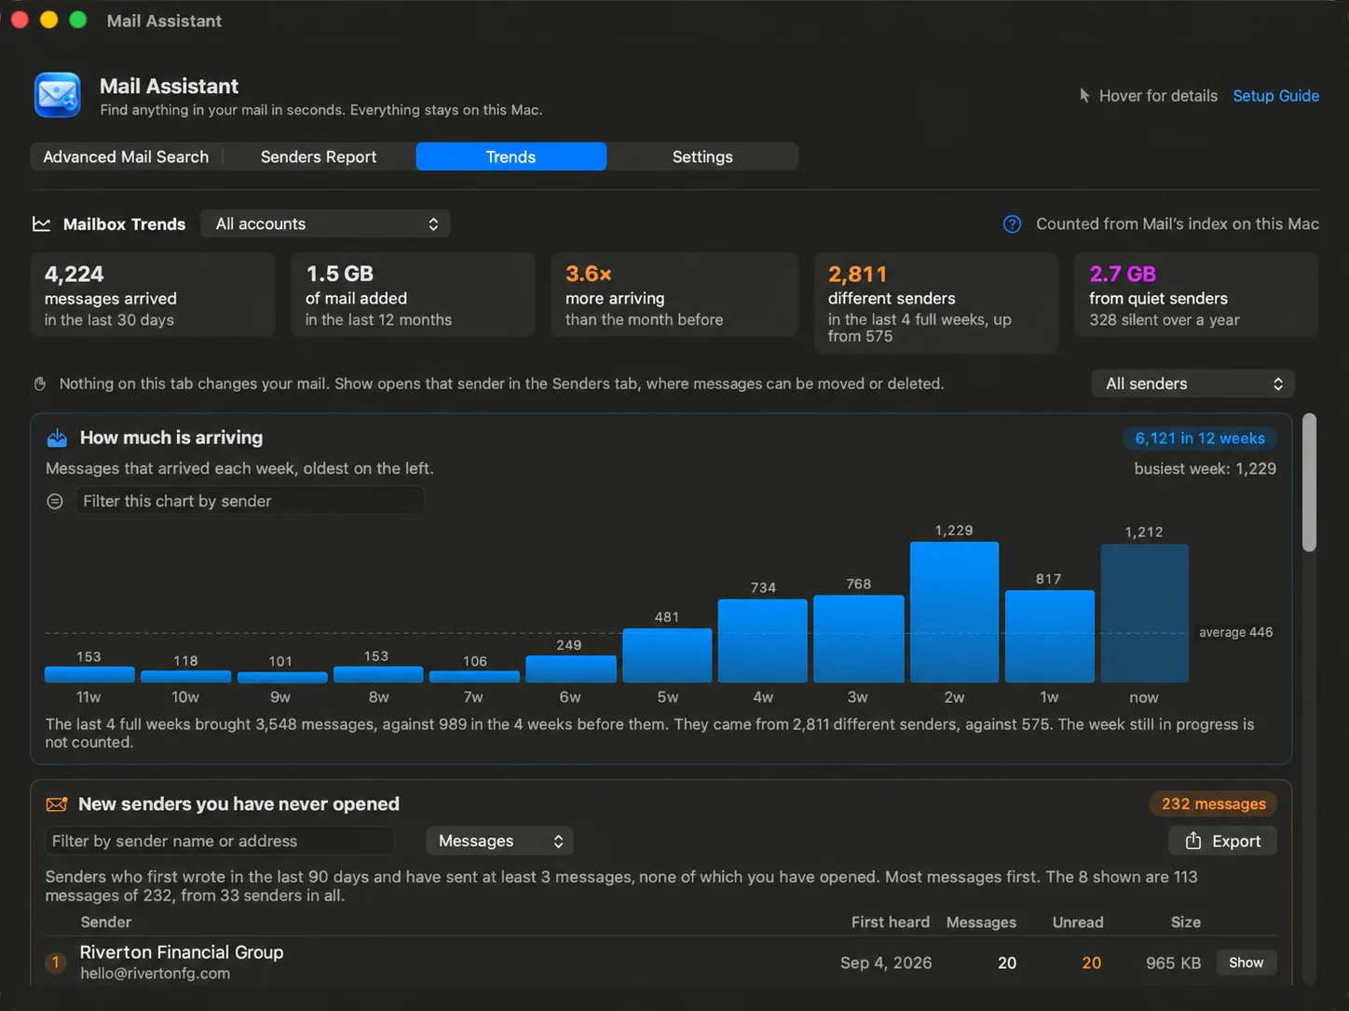Viewport: 1349px width, 1011px height.
Task: Switch to Senders Report tab
Action: click(x=319, y=156)
